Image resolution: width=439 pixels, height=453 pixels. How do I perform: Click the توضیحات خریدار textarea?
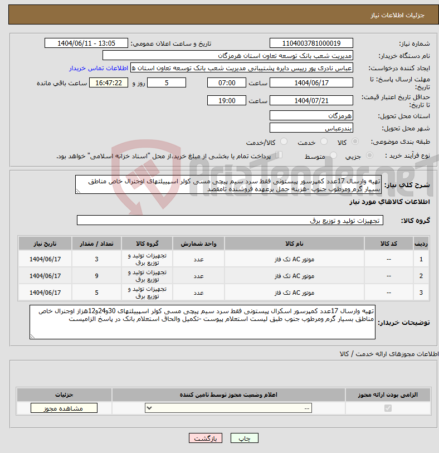202,322
